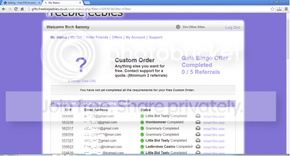Open referral ID 562317
Image resolution: width=290 pixels, height=156 pixels.
click(67, 128)
